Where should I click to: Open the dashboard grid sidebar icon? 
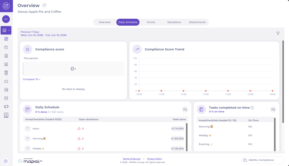tap(6, 39)
